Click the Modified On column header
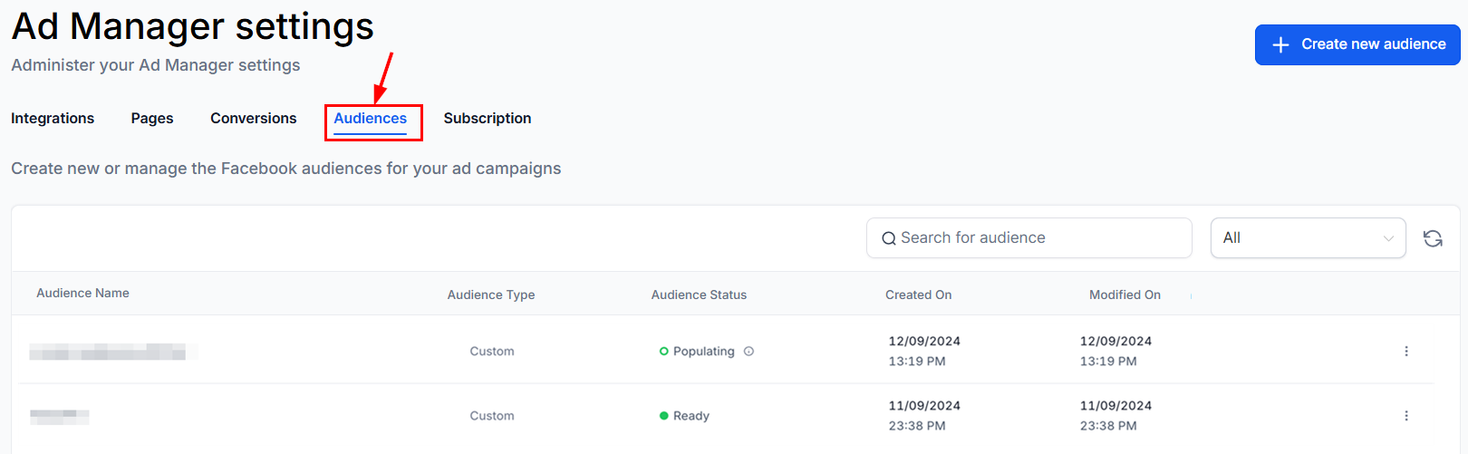Image resolution: width=1468 pixels, height=454 pixels. coord(1125,295)
